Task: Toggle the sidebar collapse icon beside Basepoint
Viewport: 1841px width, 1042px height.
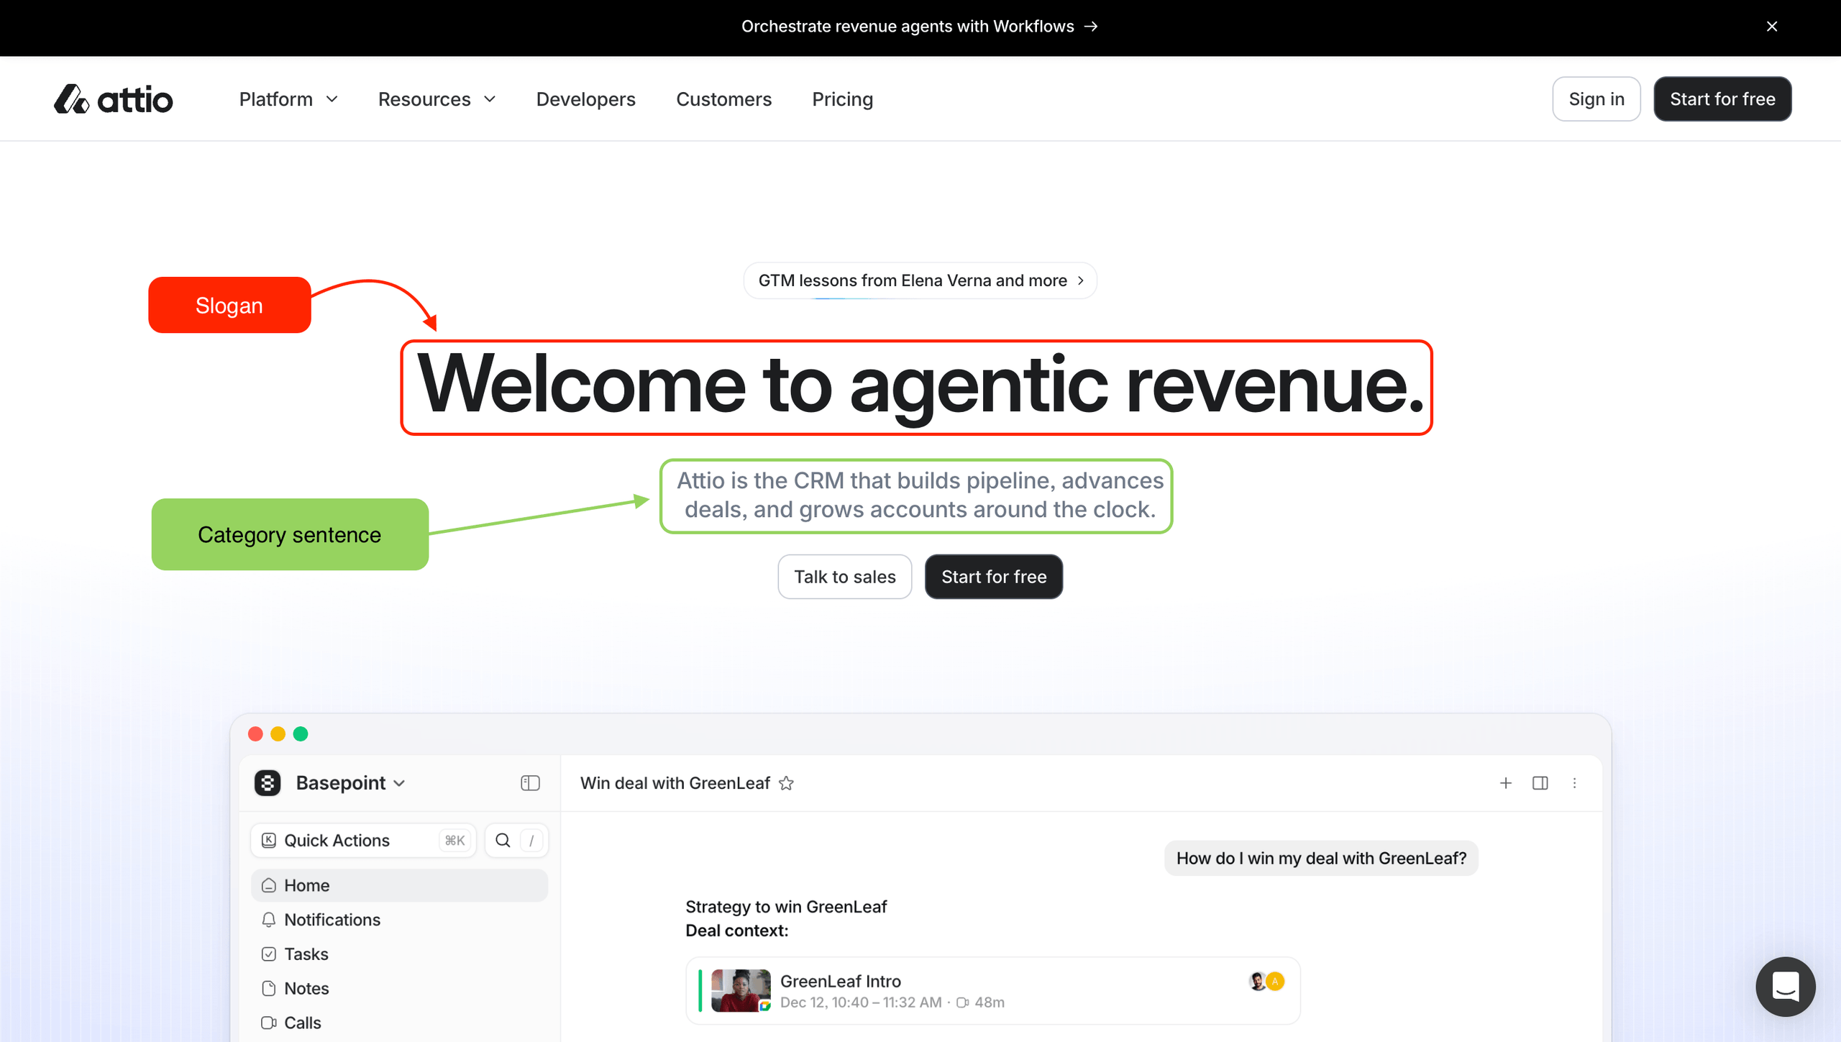Action: (x=530, y=782)
